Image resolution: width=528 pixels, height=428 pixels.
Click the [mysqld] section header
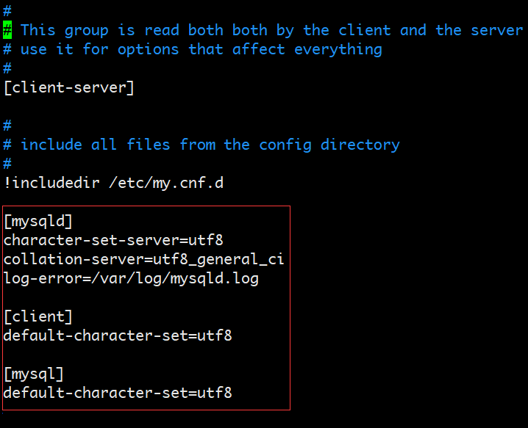(38, 221)
